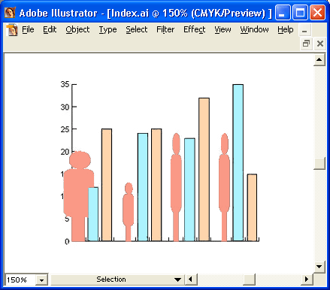This screenshot has height=290, width=330.
Task: Click the Adobe Illustrator title bar icon
Action: pos(10,12)
